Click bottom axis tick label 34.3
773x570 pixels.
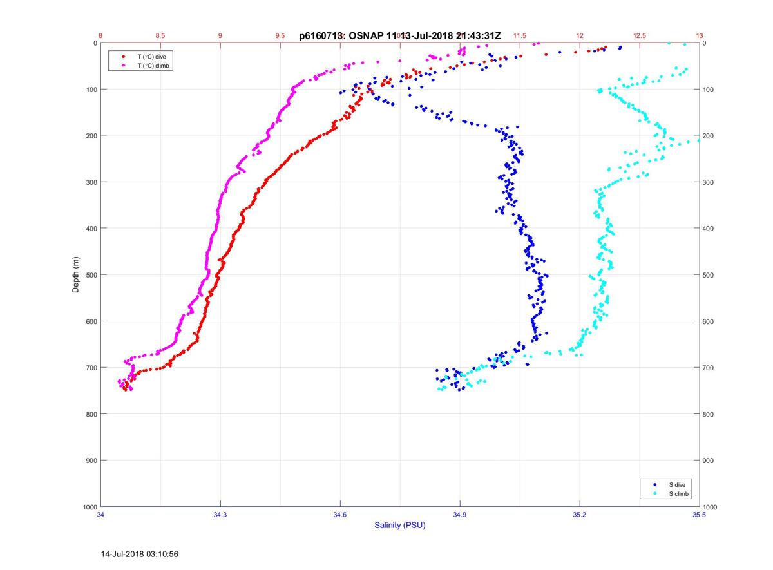point(220,515)
